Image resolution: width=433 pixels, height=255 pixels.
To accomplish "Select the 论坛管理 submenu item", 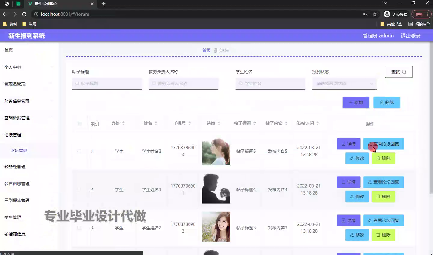I will pos(29,150).
